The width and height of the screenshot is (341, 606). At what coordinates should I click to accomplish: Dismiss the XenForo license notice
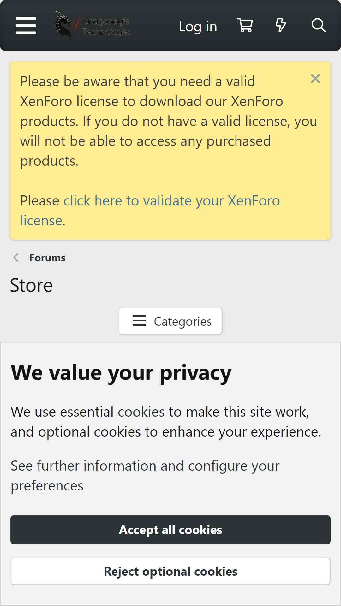point(315,79)
